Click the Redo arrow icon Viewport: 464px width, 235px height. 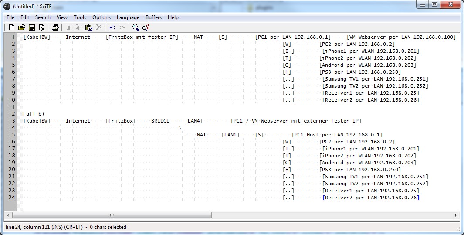[122, 27]
